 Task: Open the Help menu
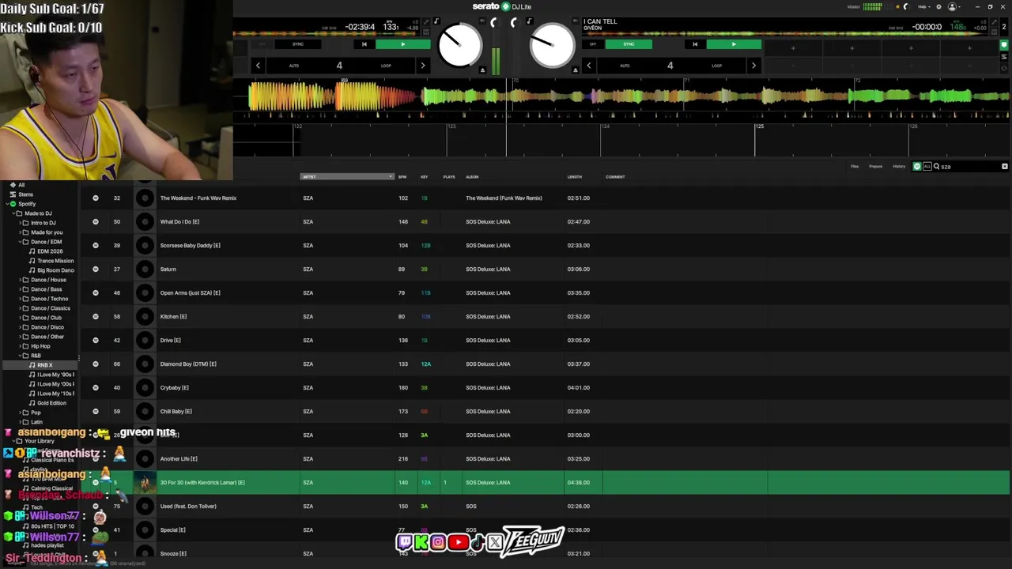click(923, 6)
